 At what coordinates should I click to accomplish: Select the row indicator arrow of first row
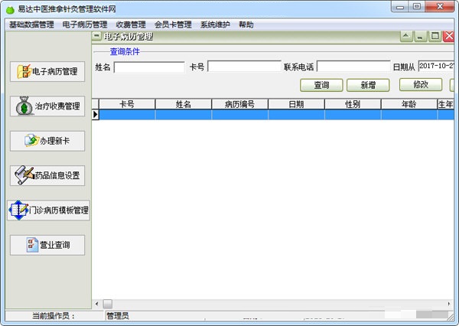click(96, 115)
